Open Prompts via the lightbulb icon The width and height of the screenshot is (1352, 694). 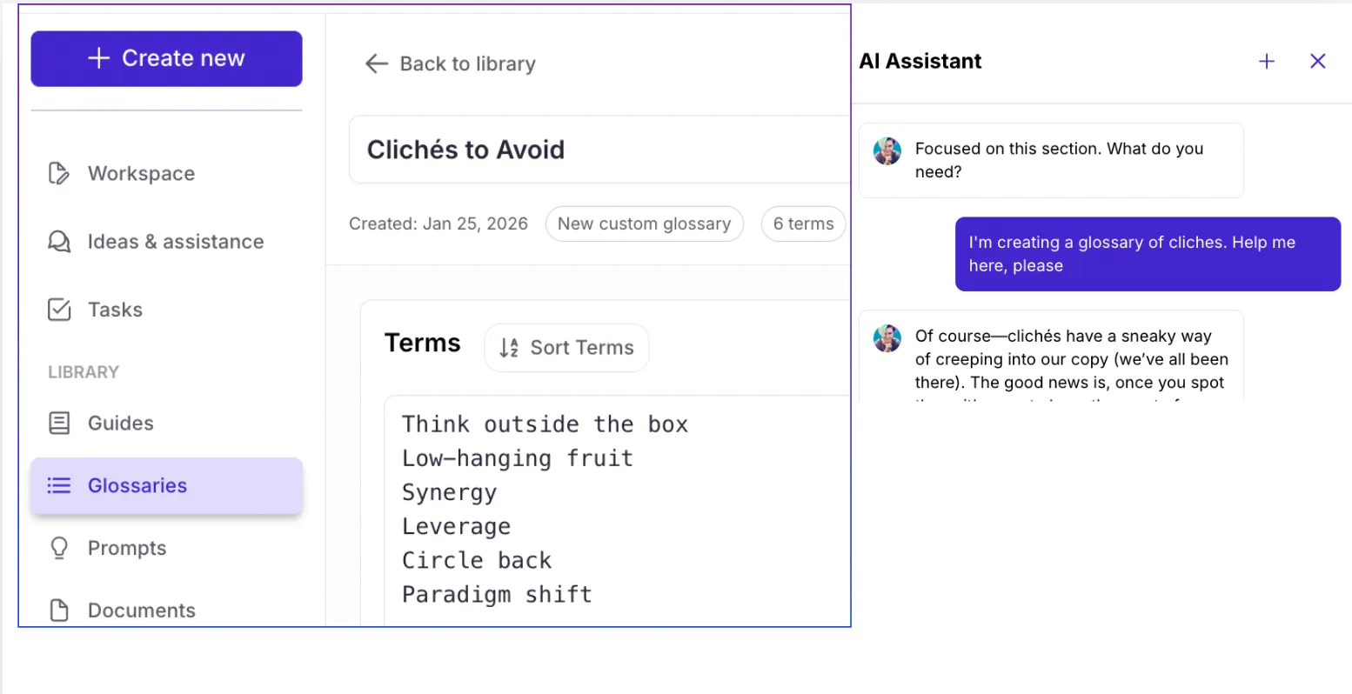pyautogui.click(x=58, y=548)
